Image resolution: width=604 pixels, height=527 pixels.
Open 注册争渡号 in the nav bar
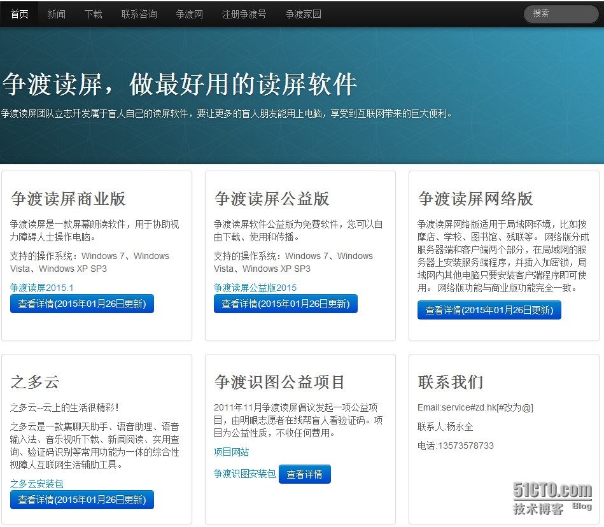pos(244,14)
